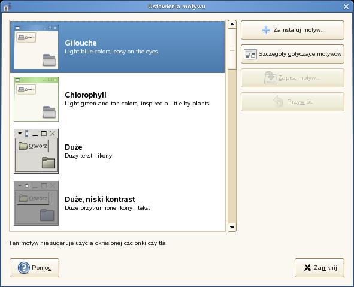
Task: Select the 'Duże, niski kontrast' list entry
Action: click(x=117, y=203)
